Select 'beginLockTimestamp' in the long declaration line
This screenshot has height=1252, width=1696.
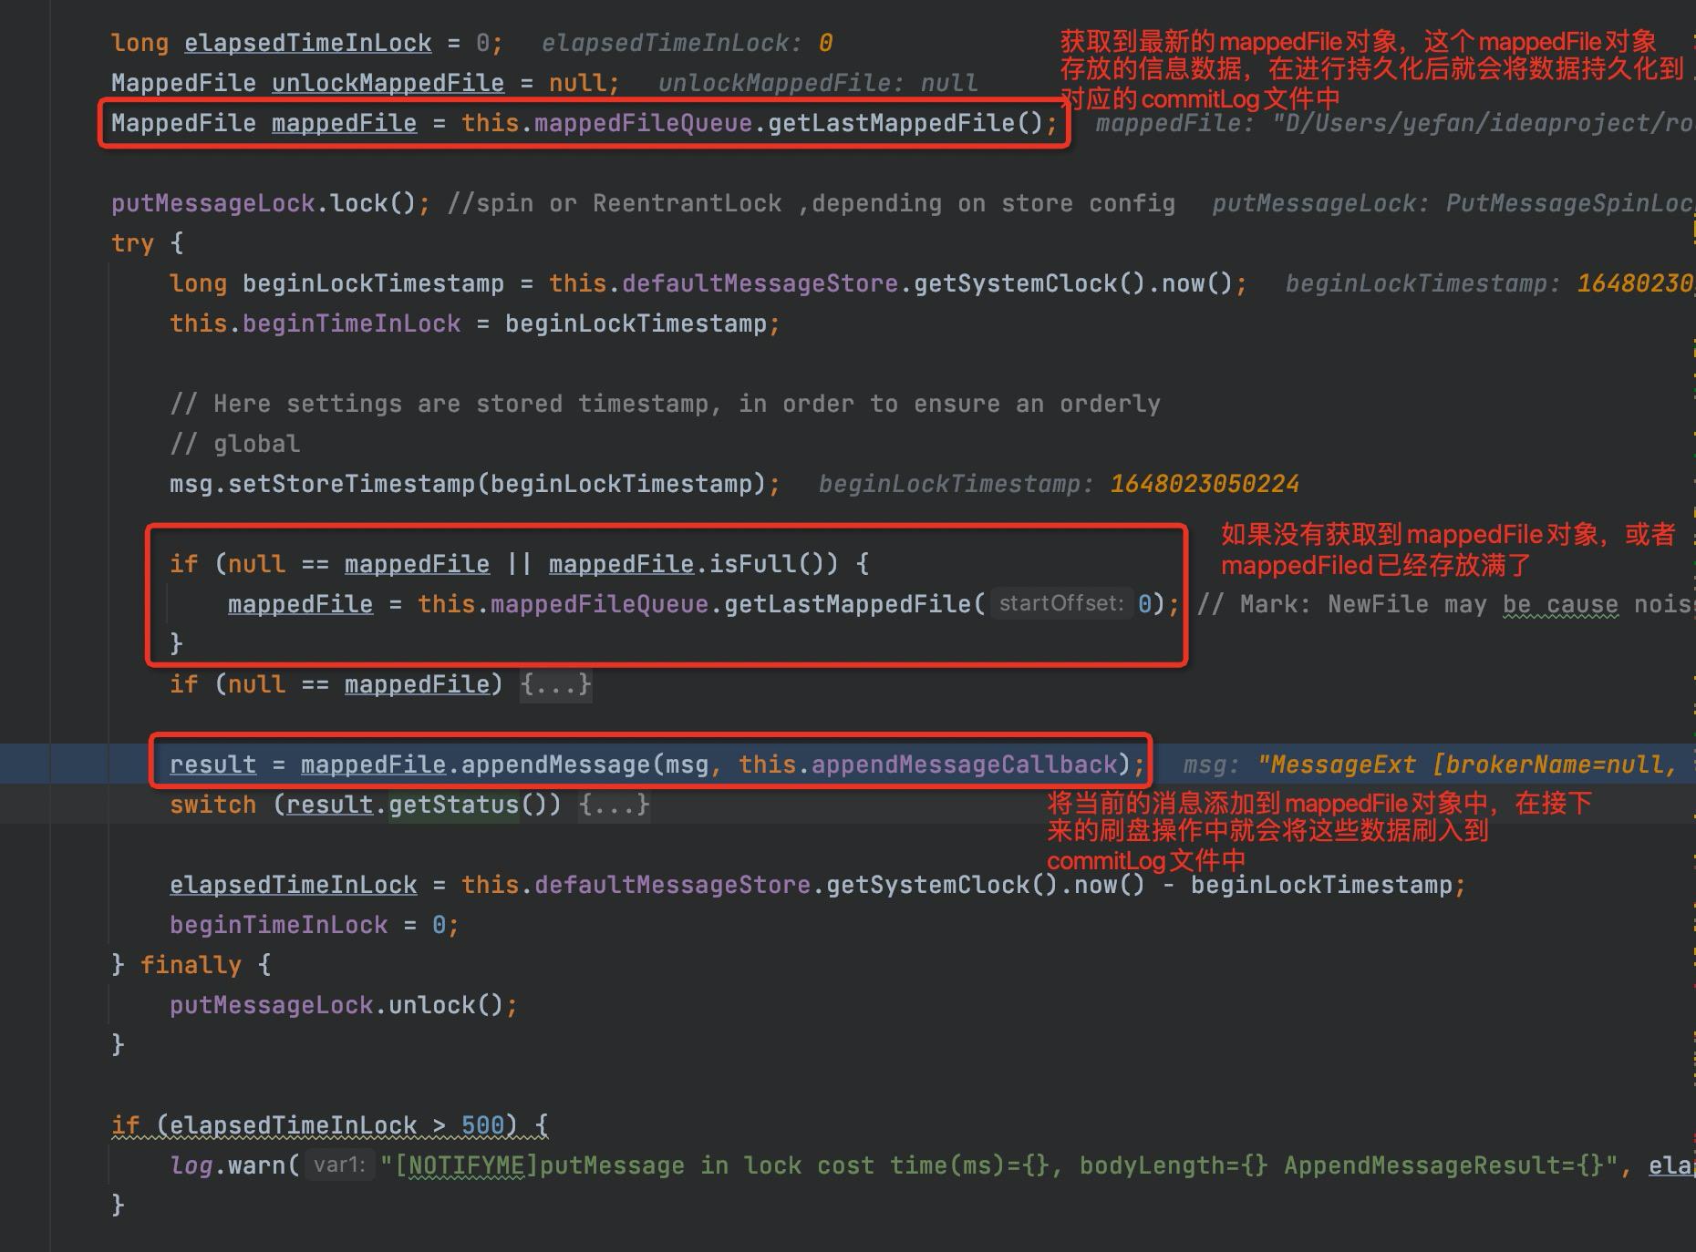[x=373, y=283]
